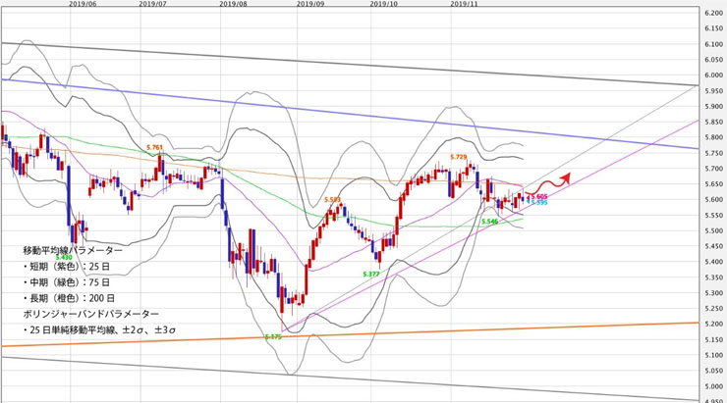Select the 5.750 price axis value

[713, 153]
